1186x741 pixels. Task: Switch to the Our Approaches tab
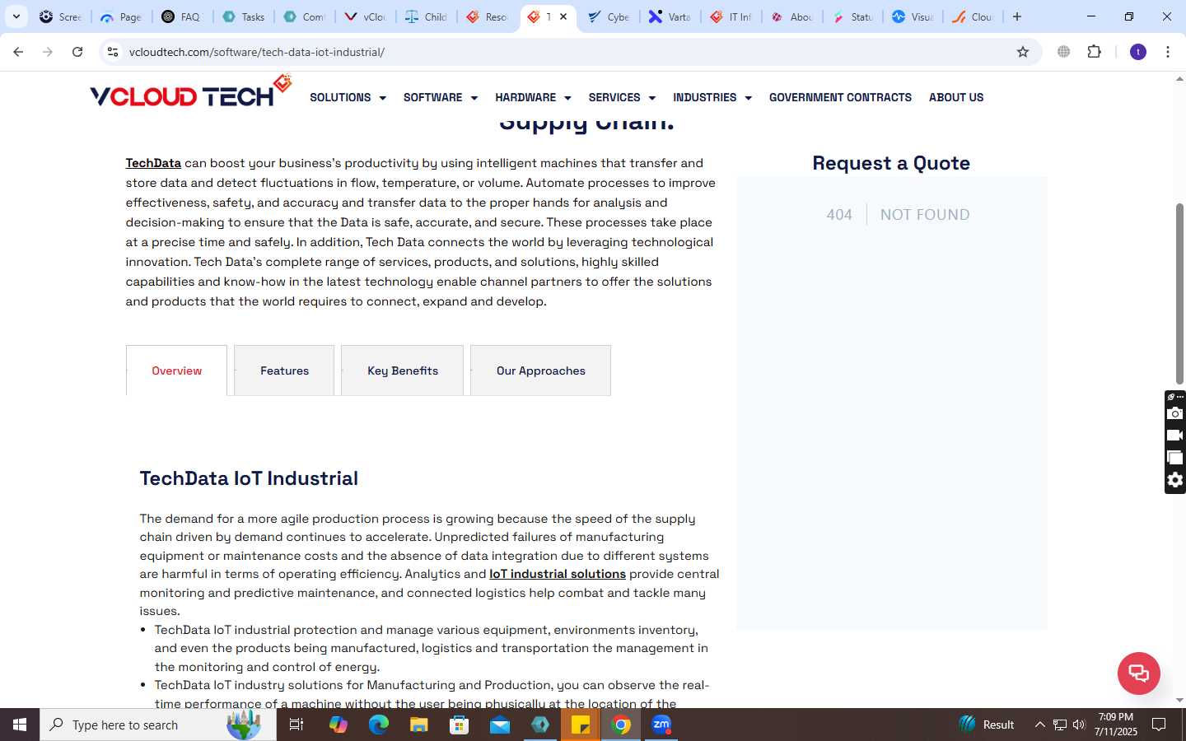pos(540,370)
